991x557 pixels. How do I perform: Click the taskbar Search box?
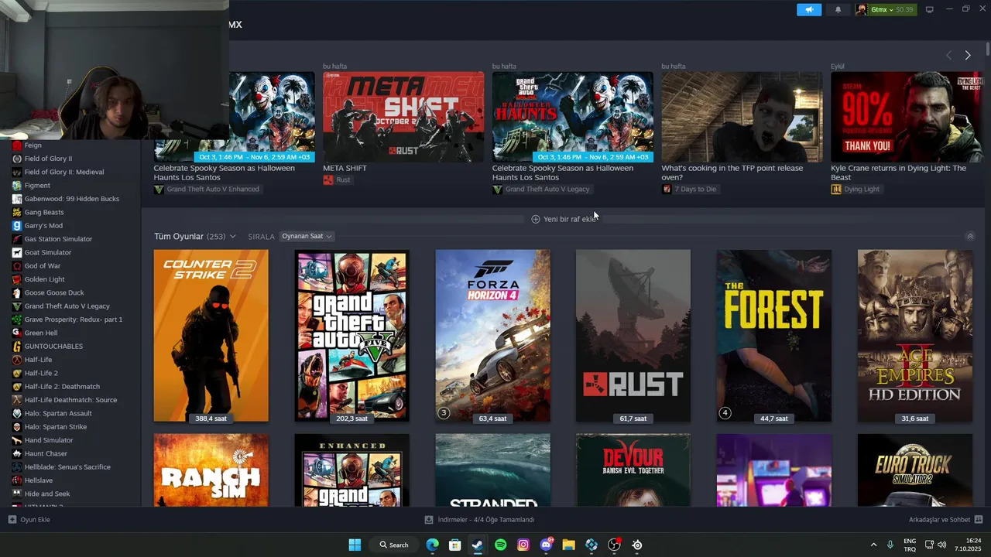[393, 545]
